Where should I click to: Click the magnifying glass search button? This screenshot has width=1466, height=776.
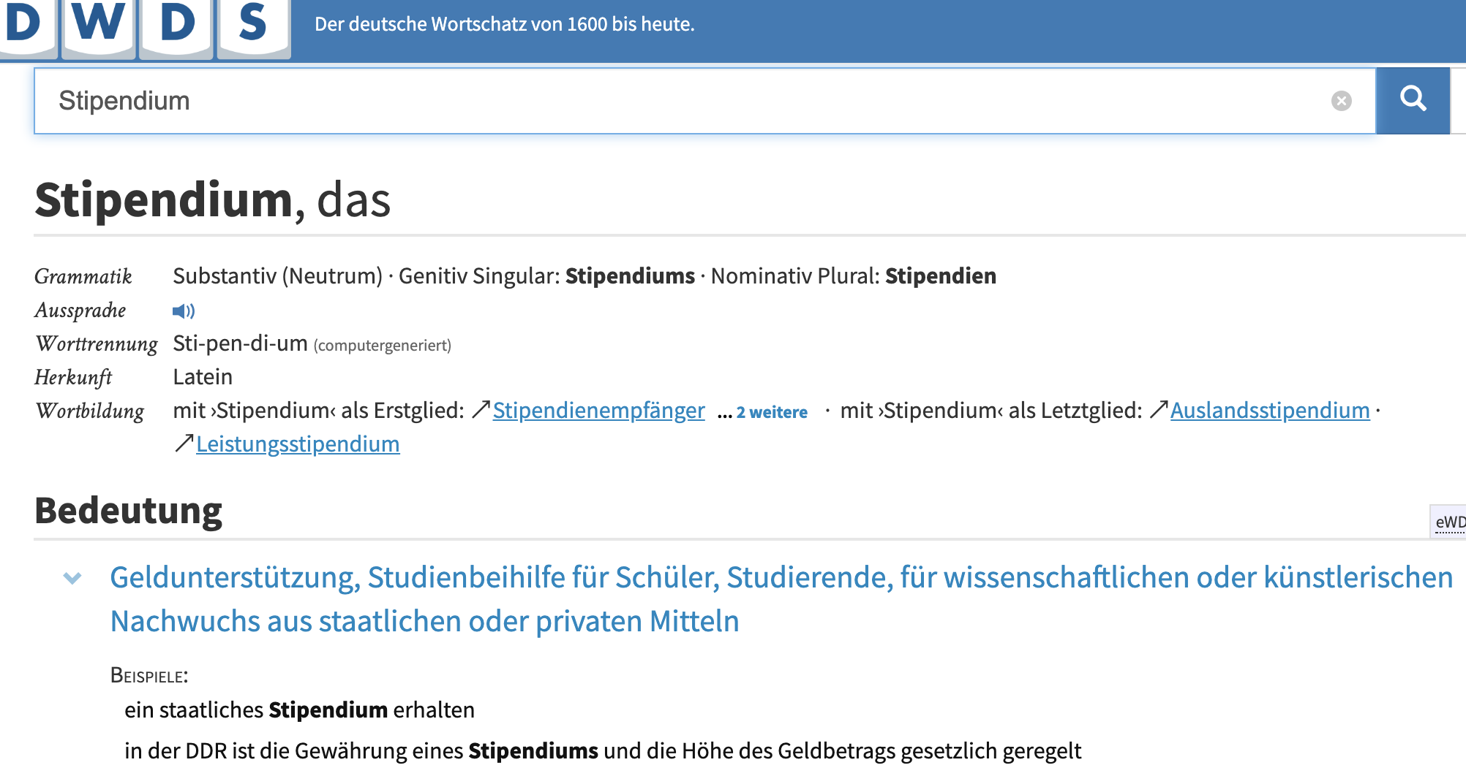[1413, 100]
